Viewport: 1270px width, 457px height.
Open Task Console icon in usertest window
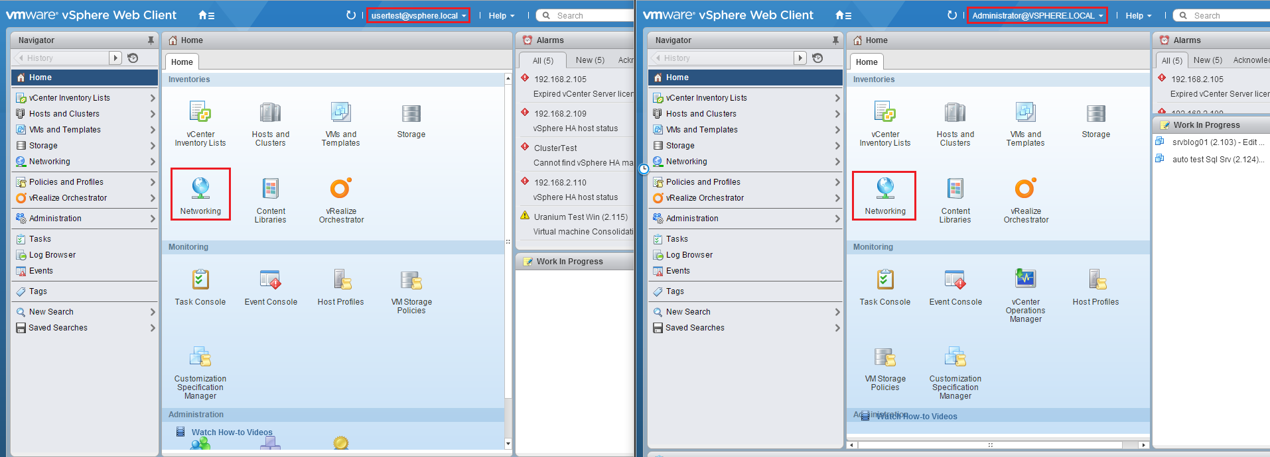click(x=200, y=287)
